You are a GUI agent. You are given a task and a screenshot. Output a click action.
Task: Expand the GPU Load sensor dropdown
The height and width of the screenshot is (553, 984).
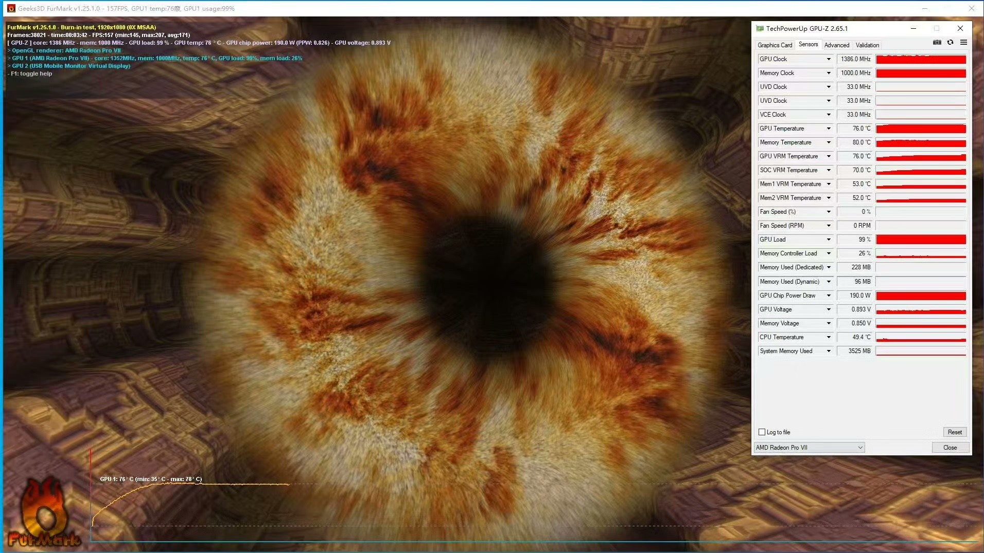[x=829, y=239]
